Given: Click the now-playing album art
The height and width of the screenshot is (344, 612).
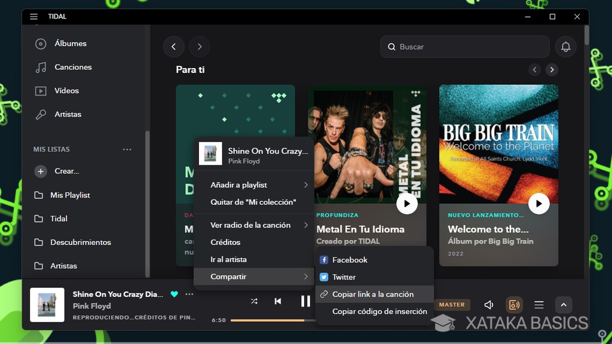Looking at the screenshot, I should point(47,305).
